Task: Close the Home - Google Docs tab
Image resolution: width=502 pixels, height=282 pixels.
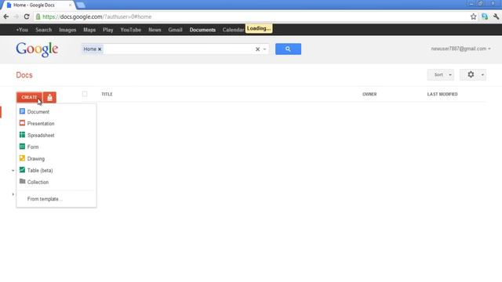Action: (70, 5)
